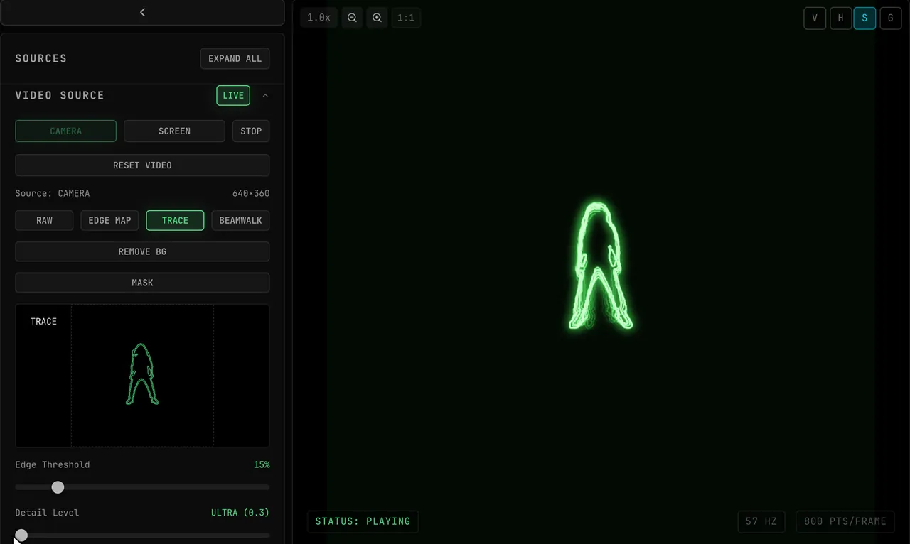Screen dimensions: 910x544
Task: Click the zoom out magnifier icon
Action: pos(352,18)
